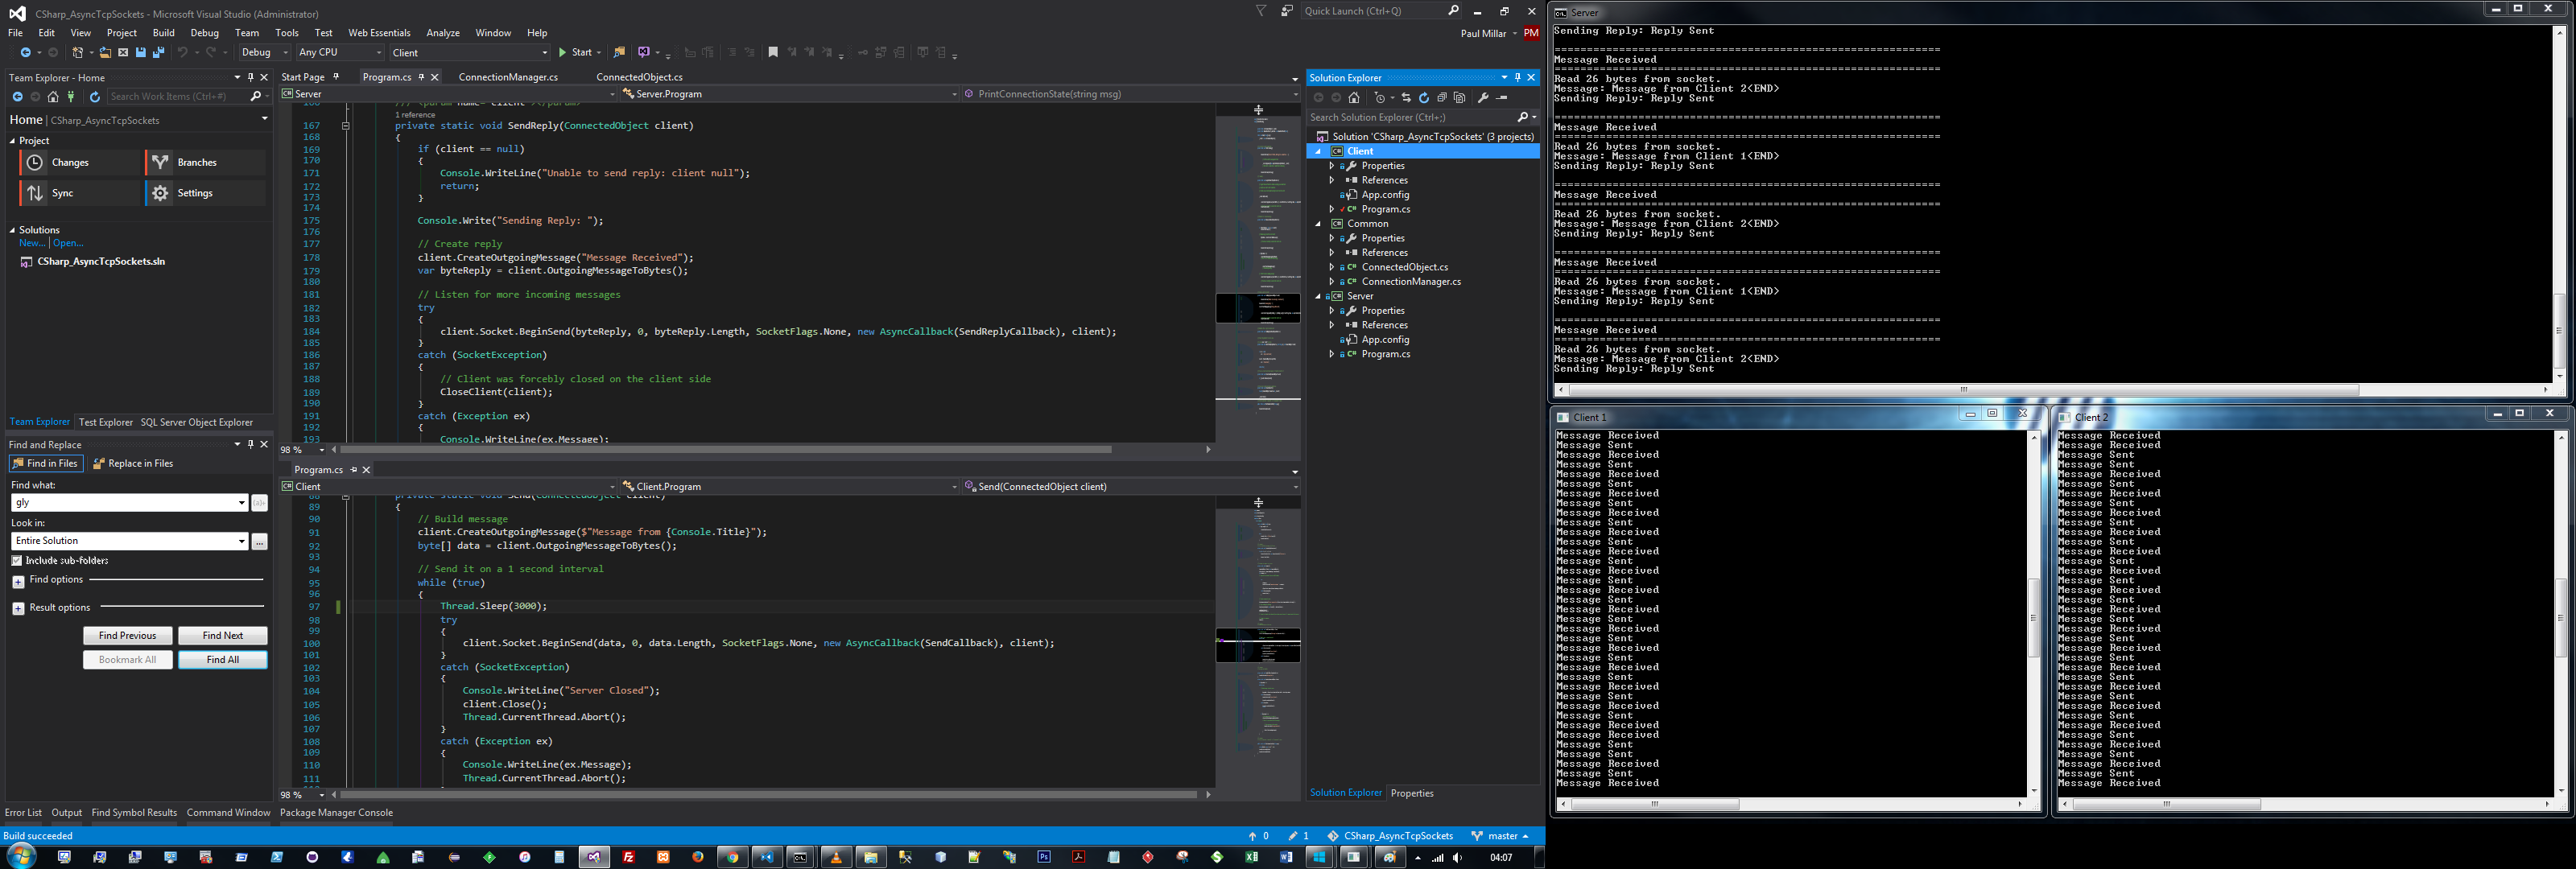The width and height of the screenshot is (2576, 869).
Task: Toggle bookmark icon in main toolbar
Action: 773,53
